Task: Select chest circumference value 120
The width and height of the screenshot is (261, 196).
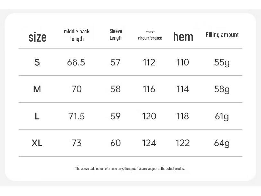Action: point(149,116)
